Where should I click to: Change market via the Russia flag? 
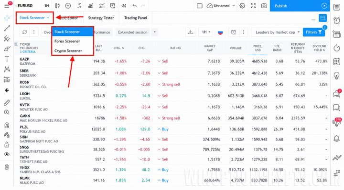point(220,32)
